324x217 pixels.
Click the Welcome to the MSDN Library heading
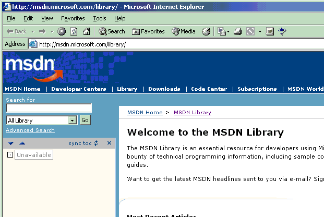coord(206,132)
